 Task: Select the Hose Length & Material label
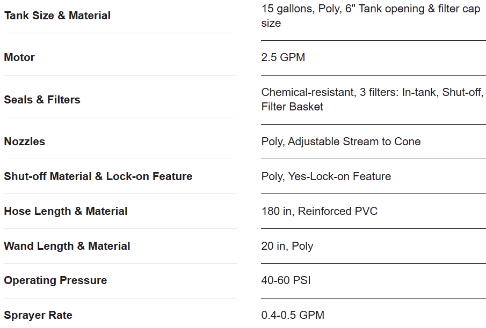66,211
